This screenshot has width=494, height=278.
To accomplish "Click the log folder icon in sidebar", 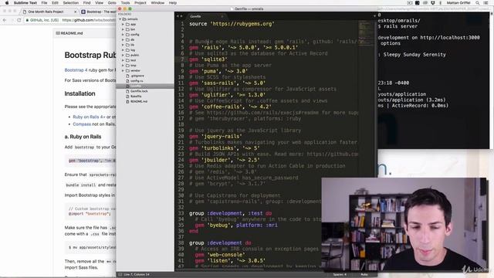I will tap(127, 50).
